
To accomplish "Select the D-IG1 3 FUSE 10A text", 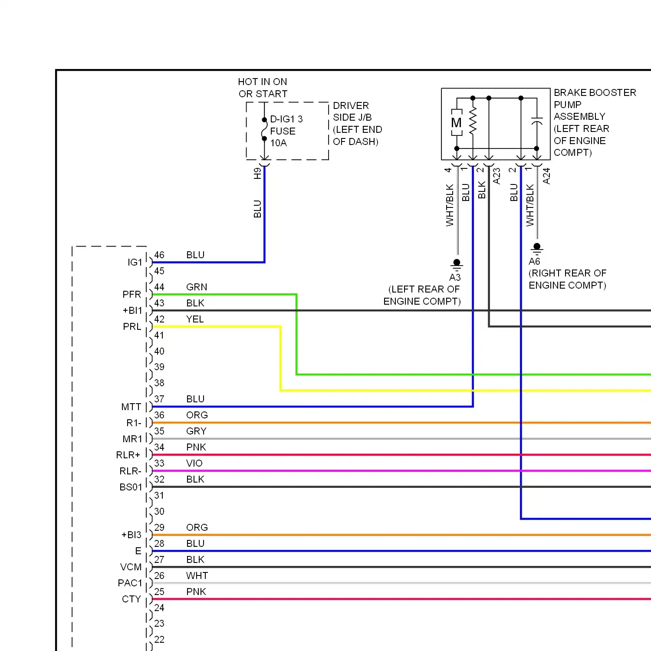I will click(286, 131).
